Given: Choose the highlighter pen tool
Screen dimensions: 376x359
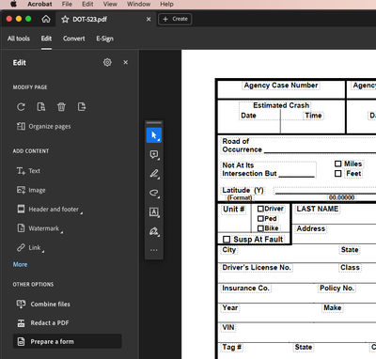Looking at the screenshot, I should point(154,174).
